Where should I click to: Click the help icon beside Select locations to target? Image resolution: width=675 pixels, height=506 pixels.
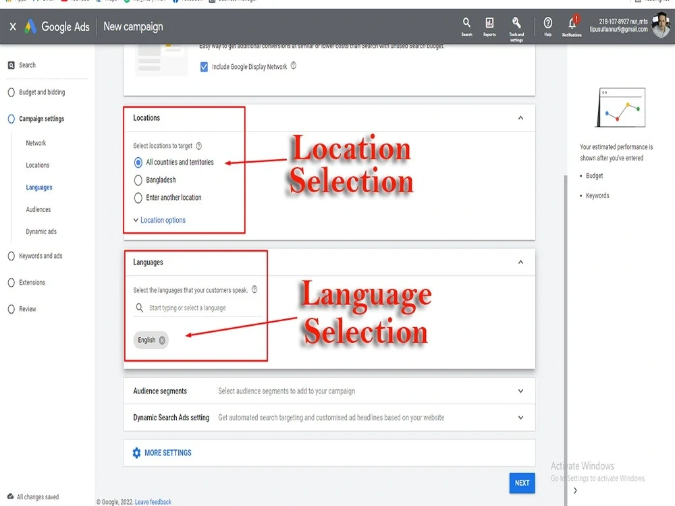(199, 146)
